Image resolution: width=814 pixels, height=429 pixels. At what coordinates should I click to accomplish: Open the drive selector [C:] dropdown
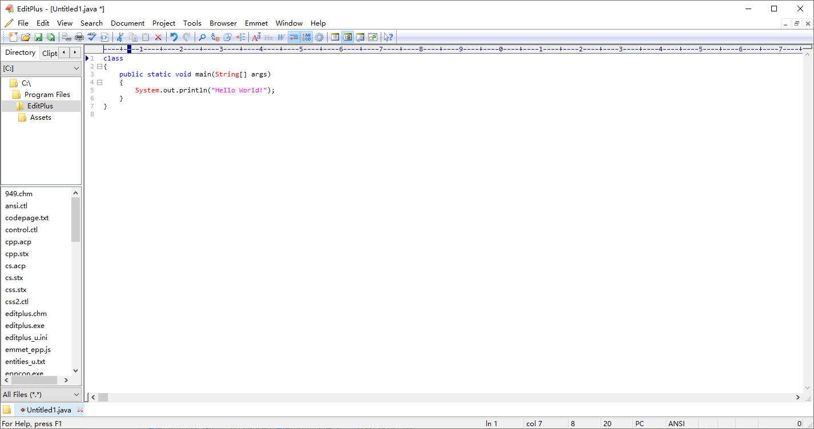[x=41, y=68]
